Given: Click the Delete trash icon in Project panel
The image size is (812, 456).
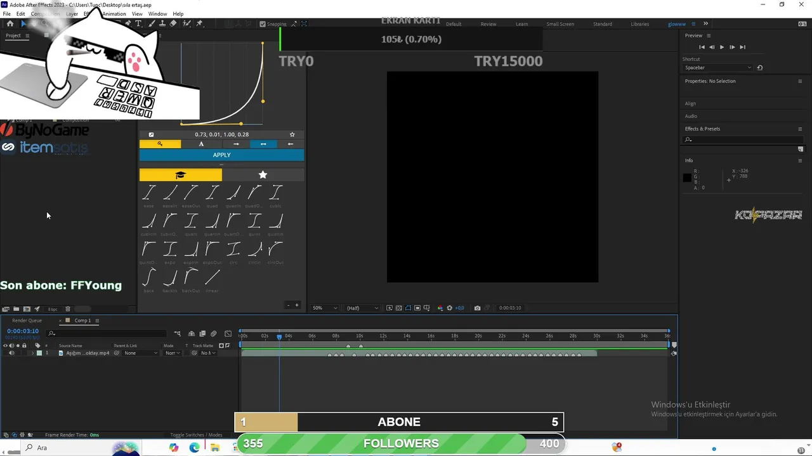Looking at the screenshot, I should click(x=68, y=309).
